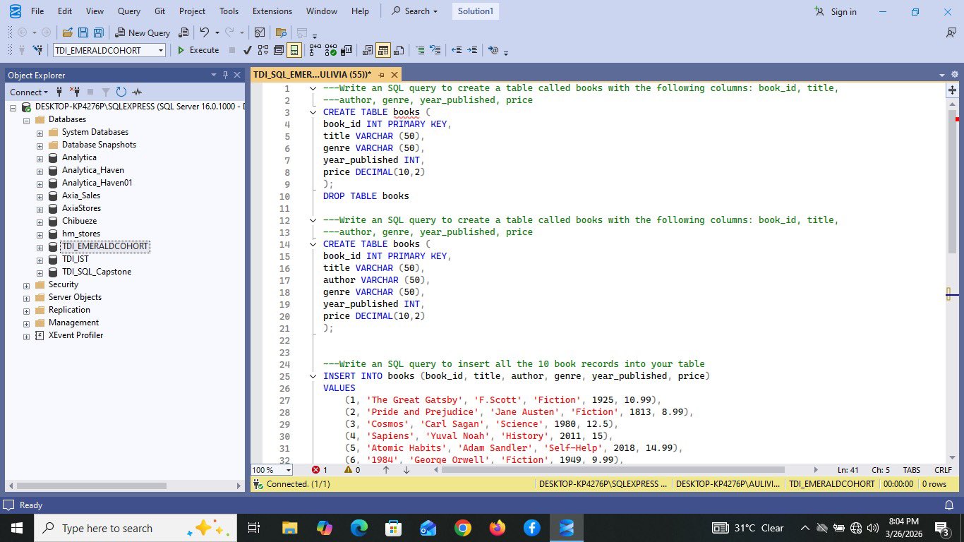The width and height of the screenshot is (964, 542).
Task: Open the Tools menu
Action: (x=229, y=11)
